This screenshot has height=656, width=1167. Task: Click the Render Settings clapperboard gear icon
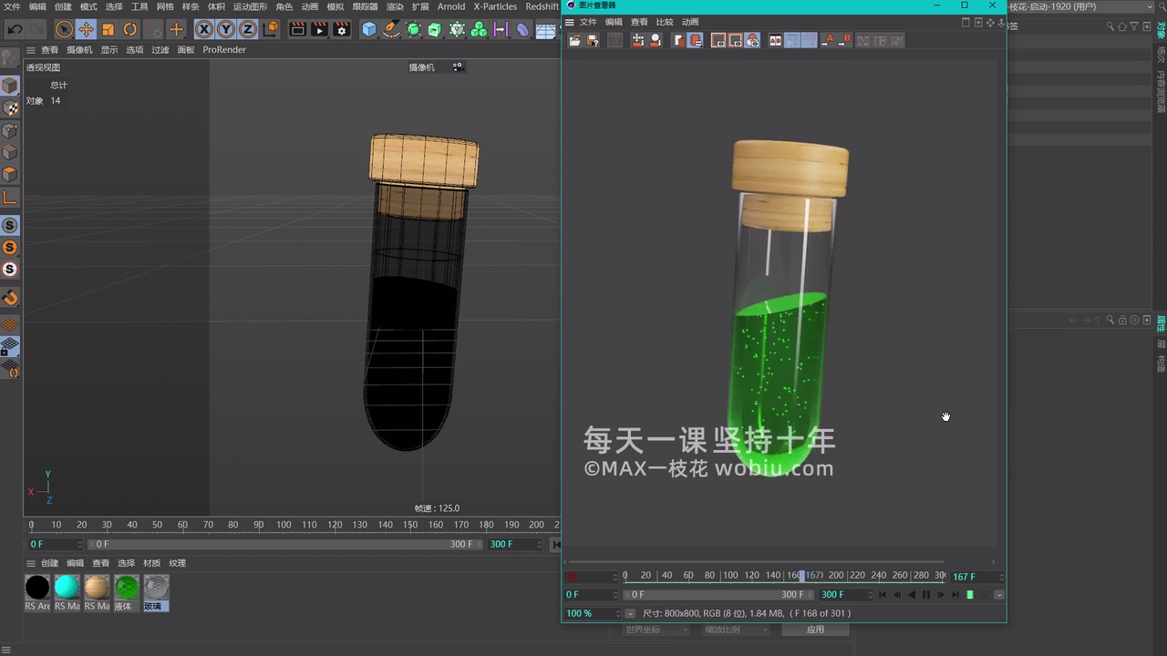[342, 29]
